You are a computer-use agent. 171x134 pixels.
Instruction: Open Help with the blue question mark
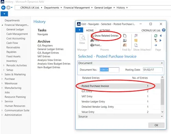(163, 30)
